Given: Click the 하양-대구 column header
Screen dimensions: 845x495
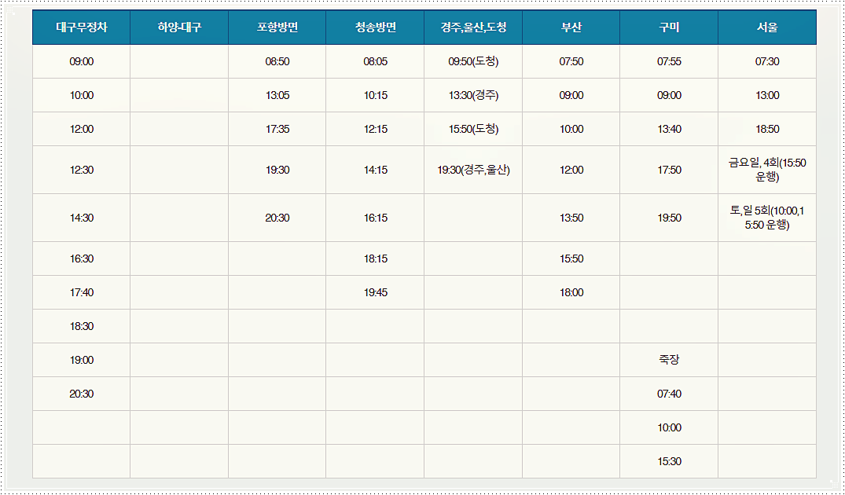Looking at the screenshot, I should click(x=179, y=27).
